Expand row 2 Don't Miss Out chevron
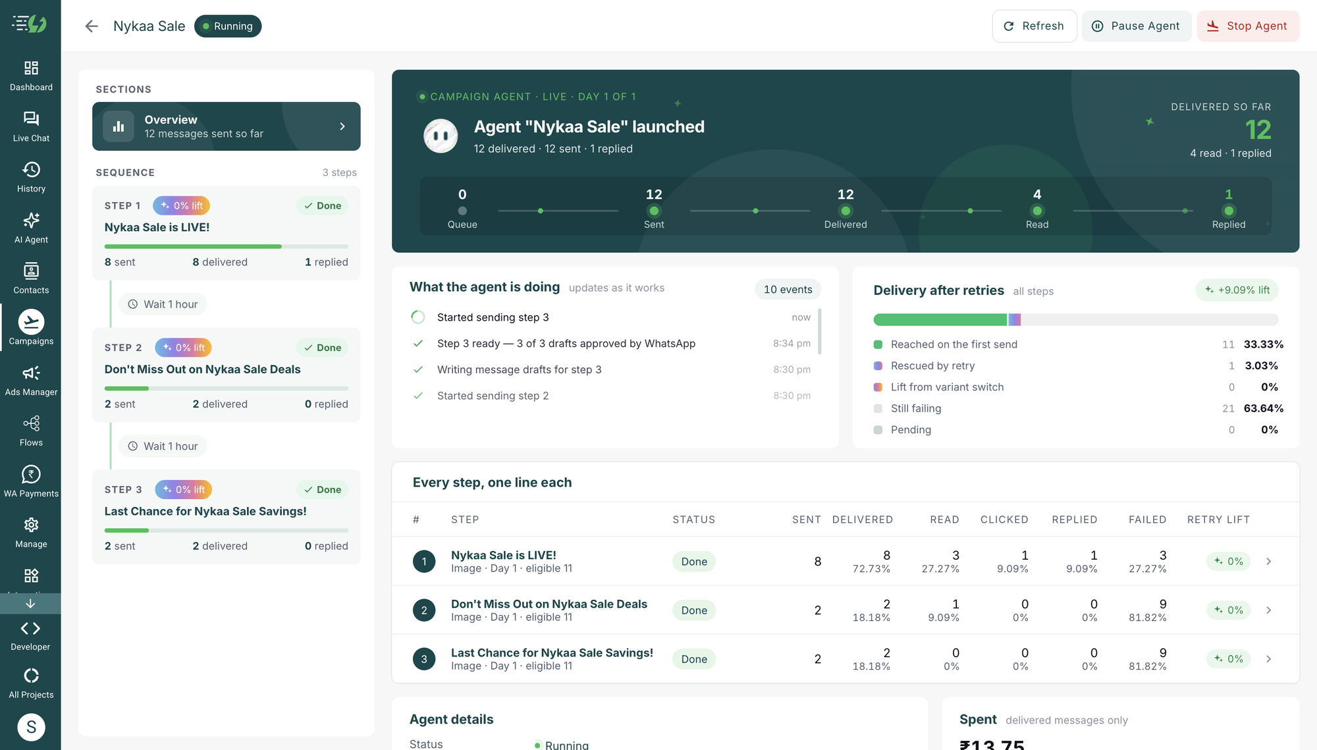1317x750 pixels. coord(1268,610)
